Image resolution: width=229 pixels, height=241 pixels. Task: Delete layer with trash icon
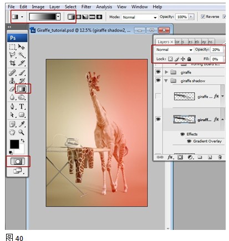pos(220,157)
